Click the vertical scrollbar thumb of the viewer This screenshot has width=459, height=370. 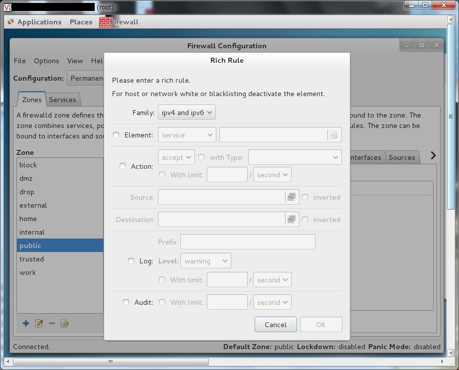pos(451,117)
